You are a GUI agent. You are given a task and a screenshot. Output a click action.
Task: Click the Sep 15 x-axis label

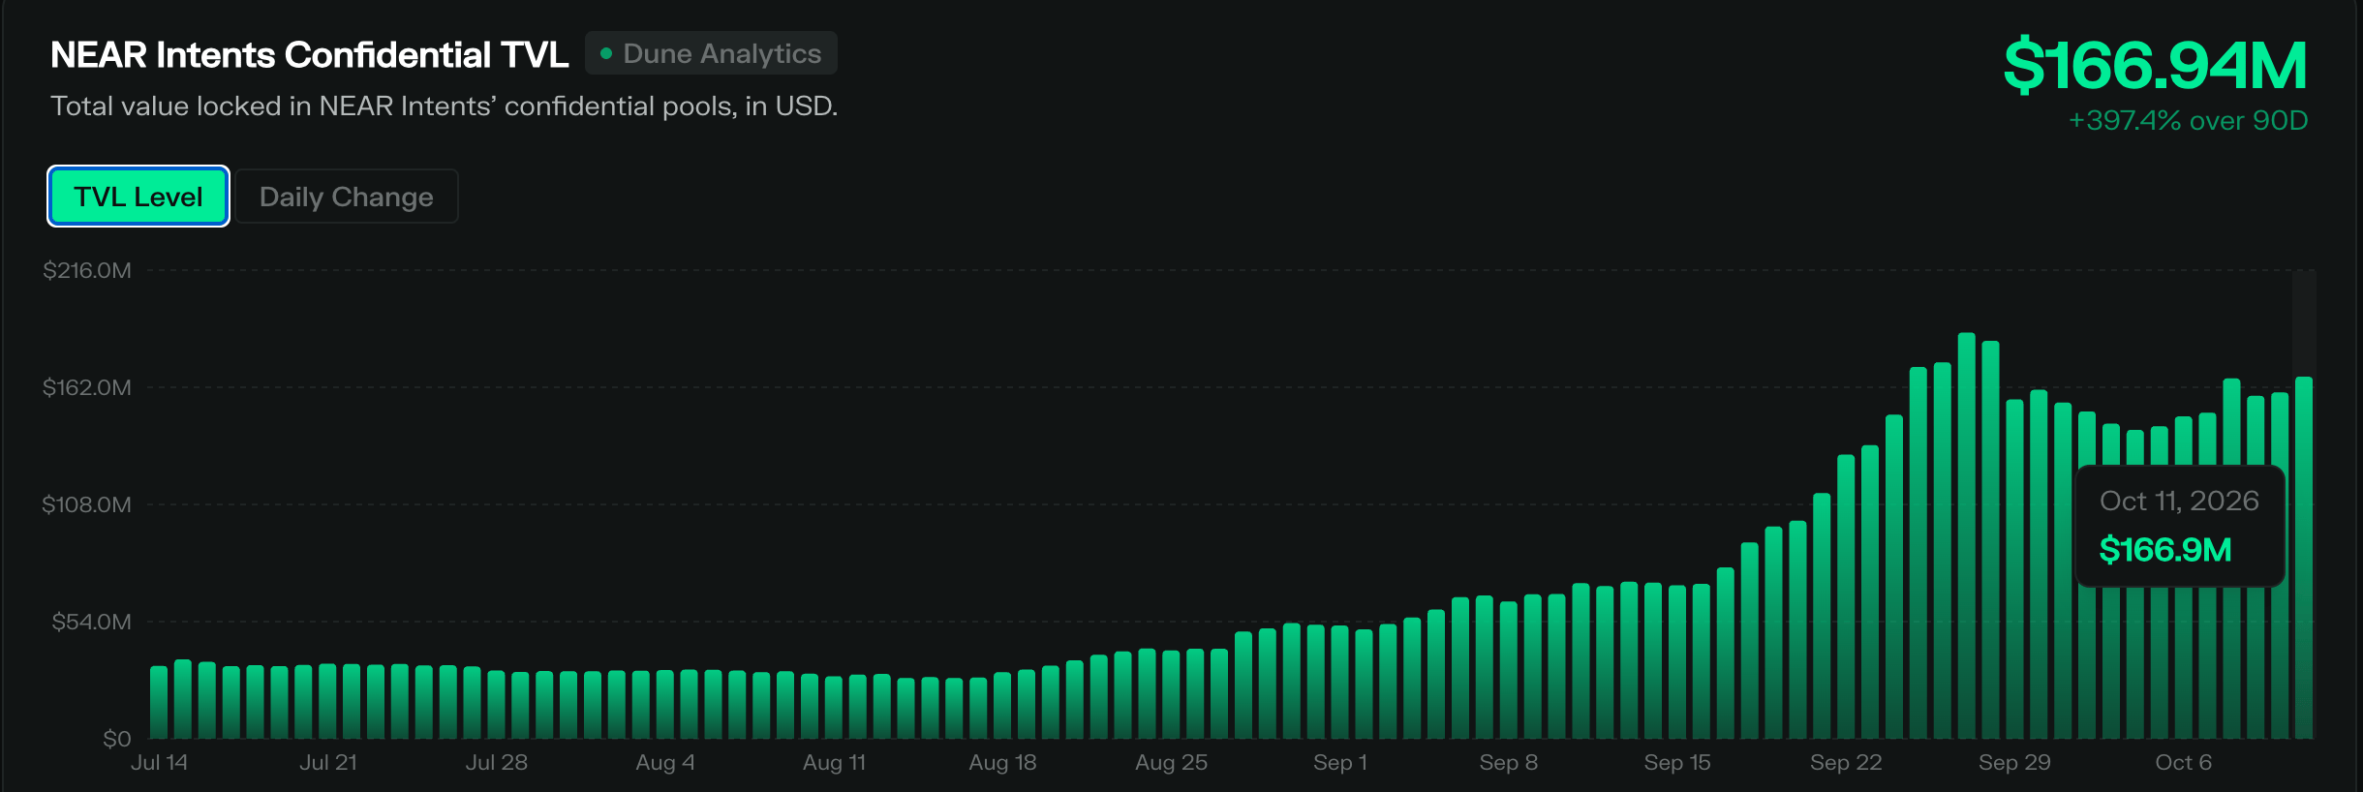click(x=1677, y=763)
